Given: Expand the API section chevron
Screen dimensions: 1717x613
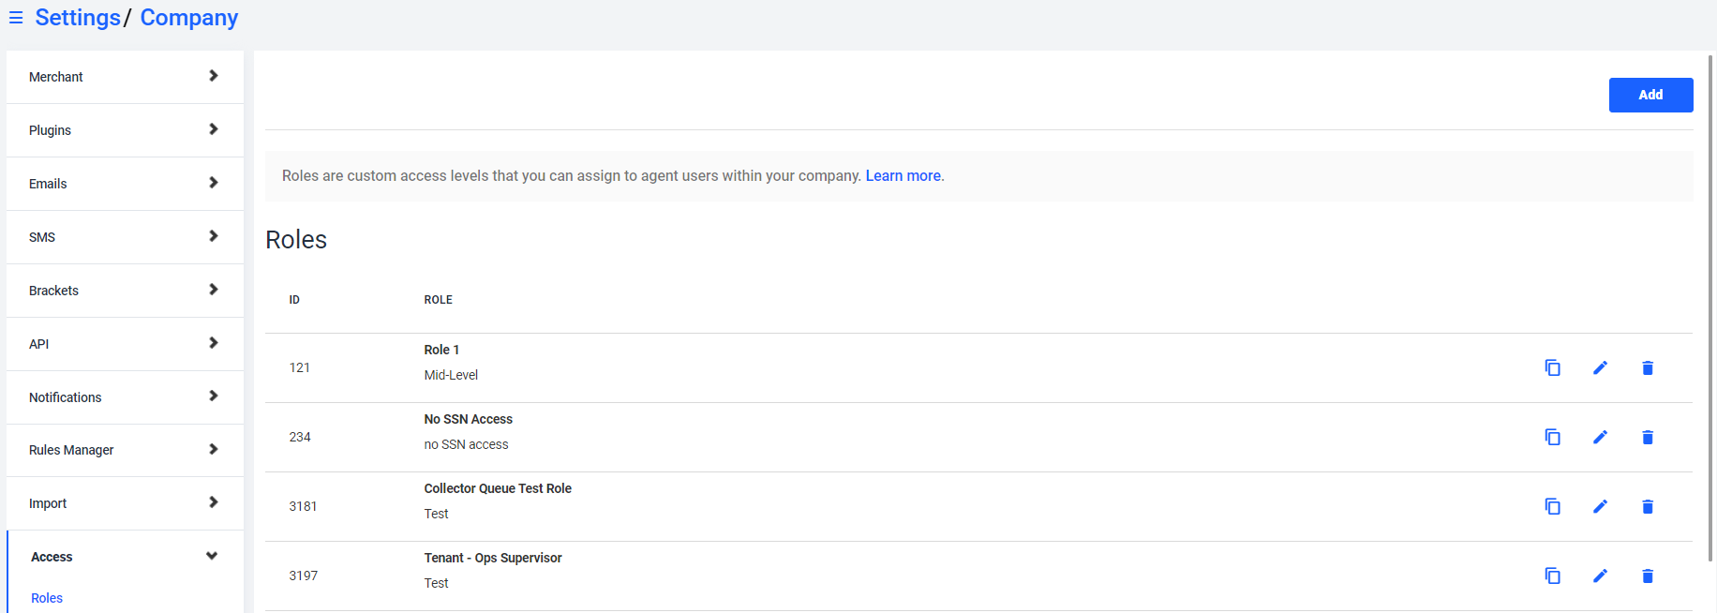Looking at the screenshot, I should click(213, 343).
